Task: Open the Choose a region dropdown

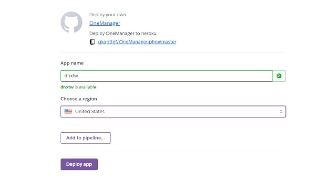Action: 173,111
